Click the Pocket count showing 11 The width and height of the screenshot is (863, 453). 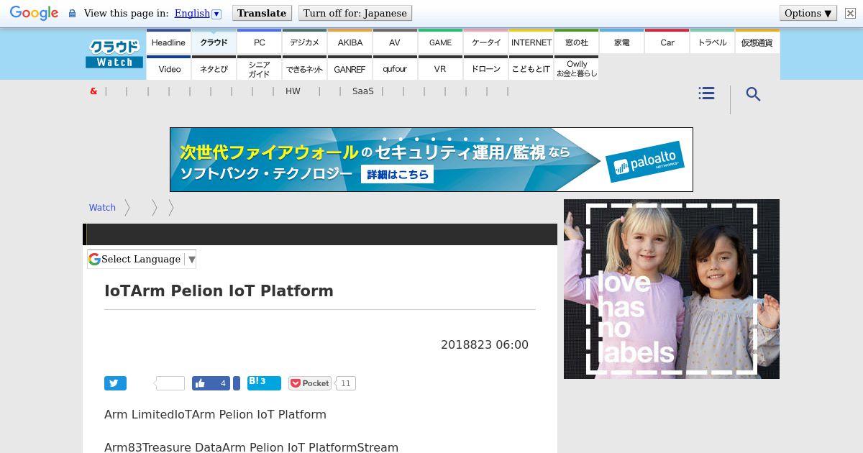click(x=346, y=383)
